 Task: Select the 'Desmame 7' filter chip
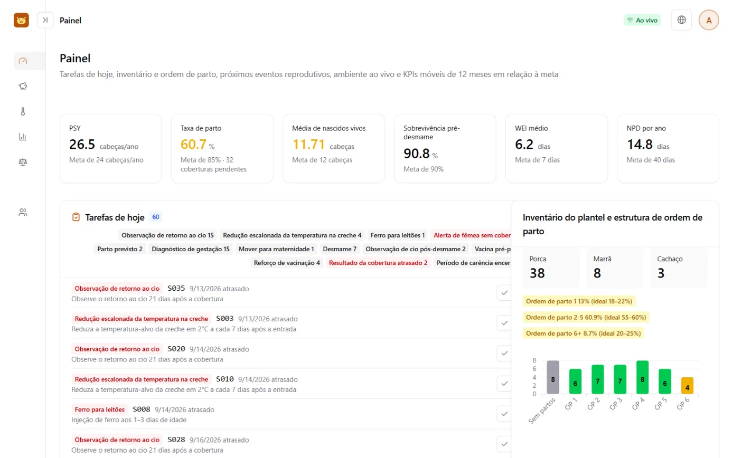tap(340, 249)
